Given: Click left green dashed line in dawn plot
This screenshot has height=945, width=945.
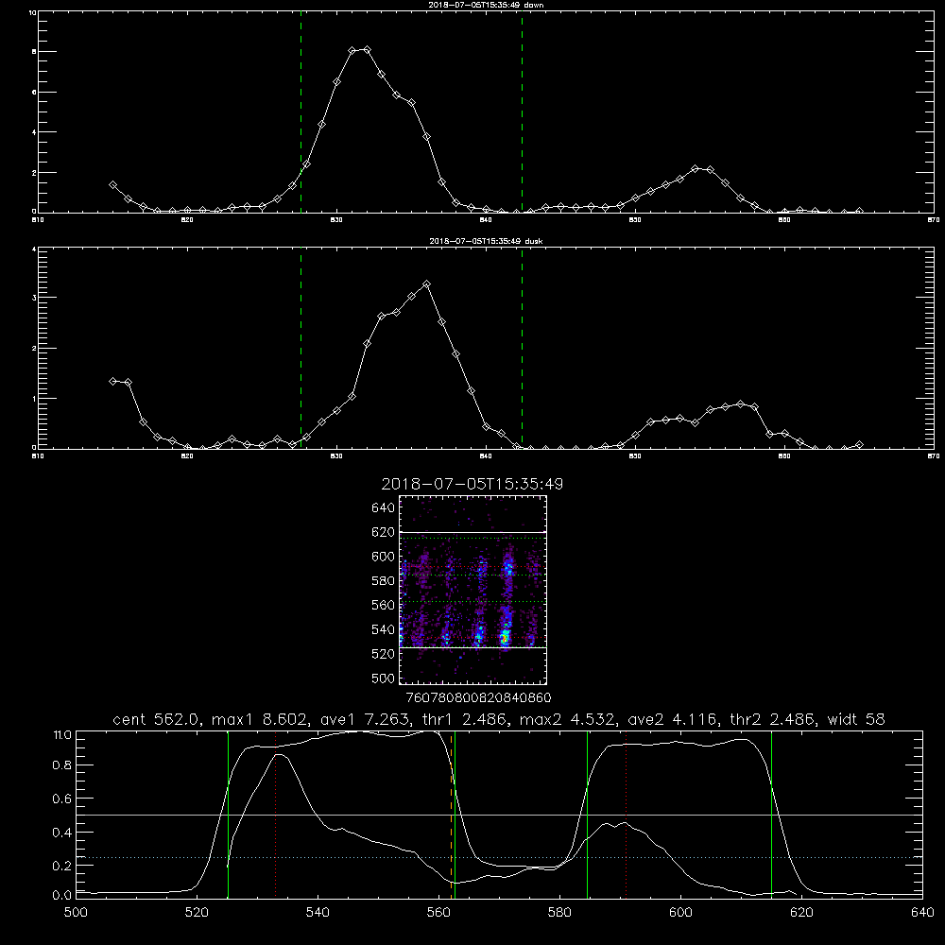Looking at the screenshot, I should [301, 112].
